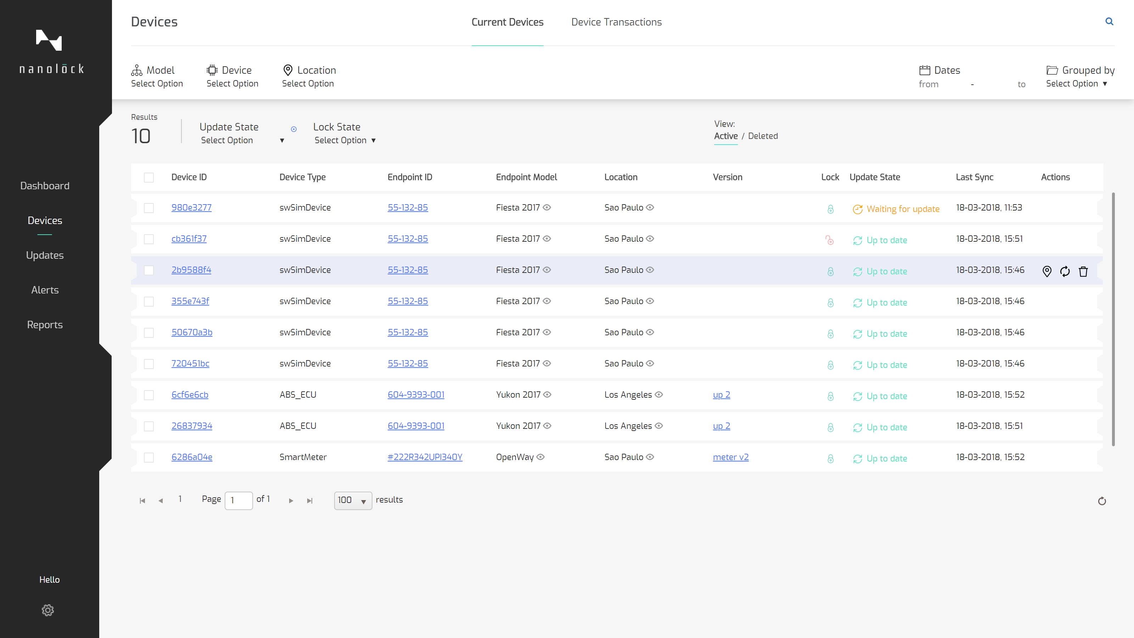
Task: Open the 100 results per page dropdown
Action: click(353, 500)
